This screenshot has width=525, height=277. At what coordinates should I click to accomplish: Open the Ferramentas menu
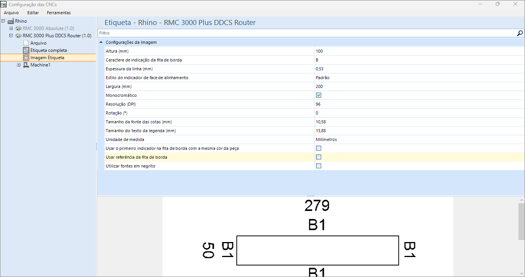(59, 13)
